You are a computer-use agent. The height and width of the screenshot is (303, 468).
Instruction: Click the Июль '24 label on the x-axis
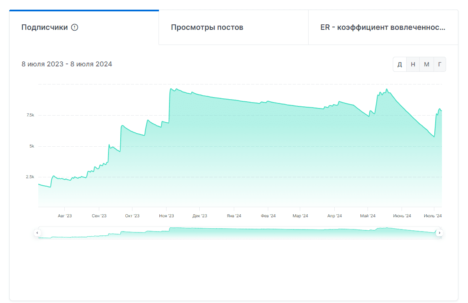click(x=433, y=216)
